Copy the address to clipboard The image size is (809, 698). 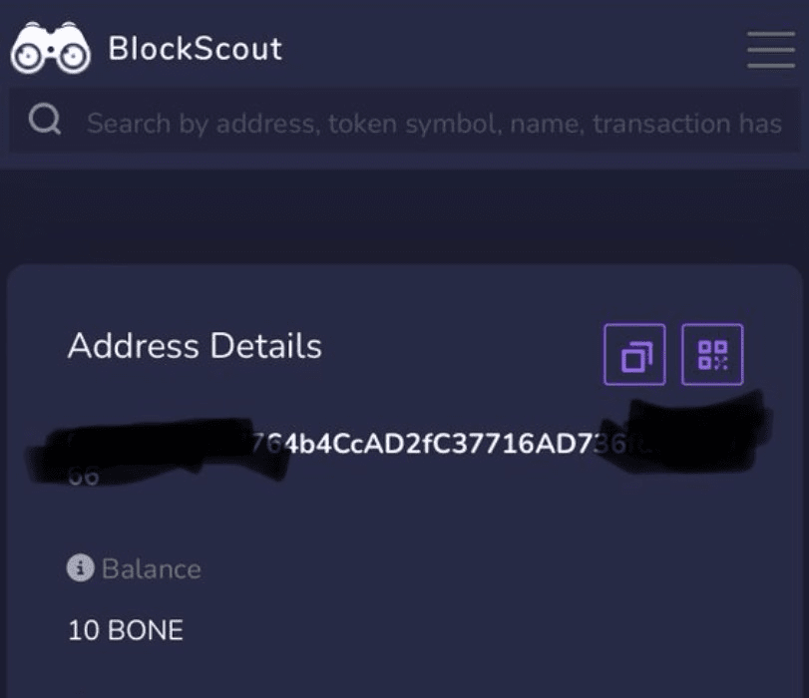[x=634, y=354]
